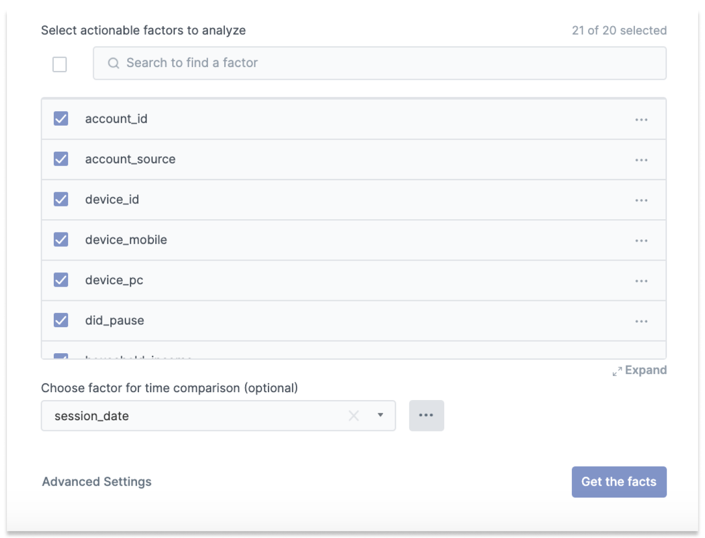Click ellipsis button next to session_date dropdown
This screenshot has height=538, width=705.
click(x=426, y=415)
